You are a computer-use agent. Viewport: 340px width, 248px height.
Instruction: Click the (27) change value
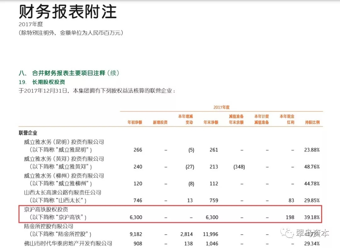tap(190, 167)
